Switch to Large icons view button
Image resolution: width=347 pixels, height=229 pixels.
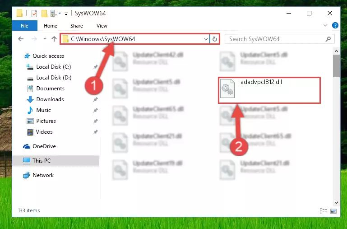333,211
